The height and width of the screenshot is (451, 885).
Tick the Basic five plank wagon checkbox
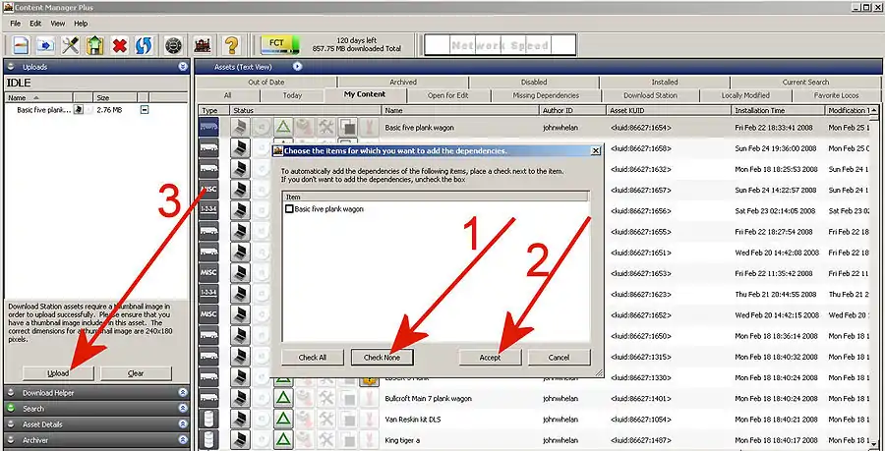point(289,209)
